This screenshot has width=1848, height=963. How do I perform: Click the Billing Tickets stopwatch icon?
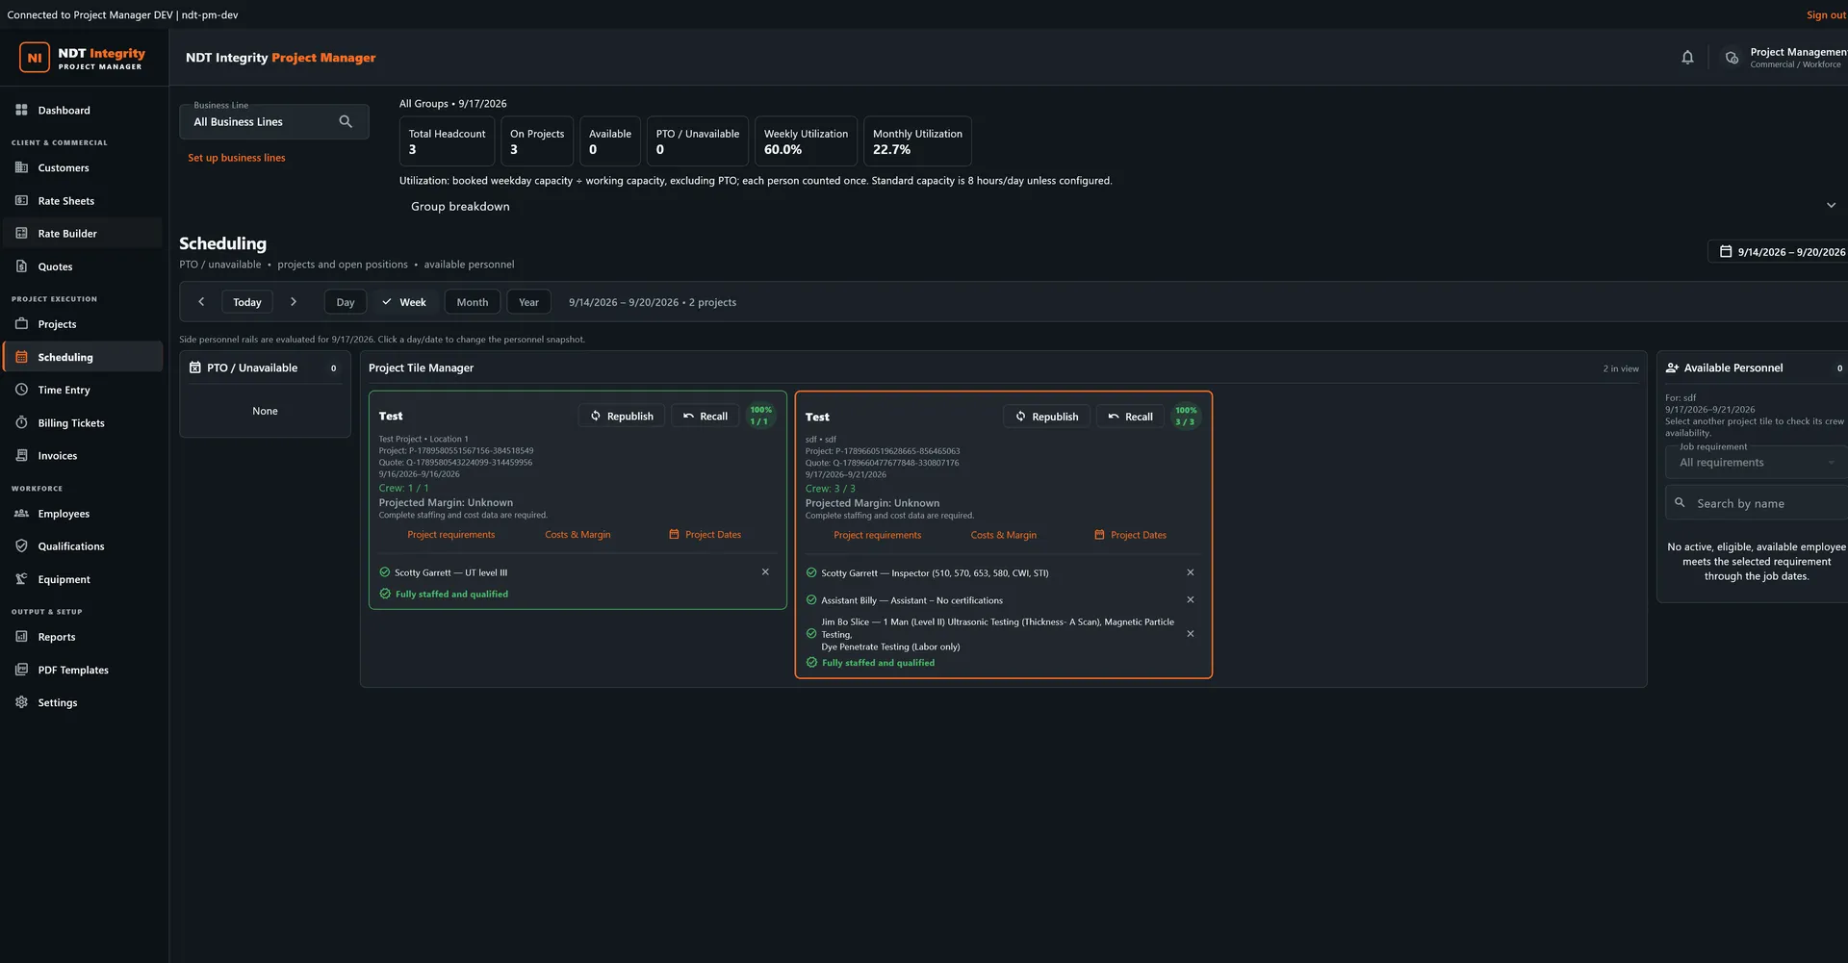coord(21,423)
